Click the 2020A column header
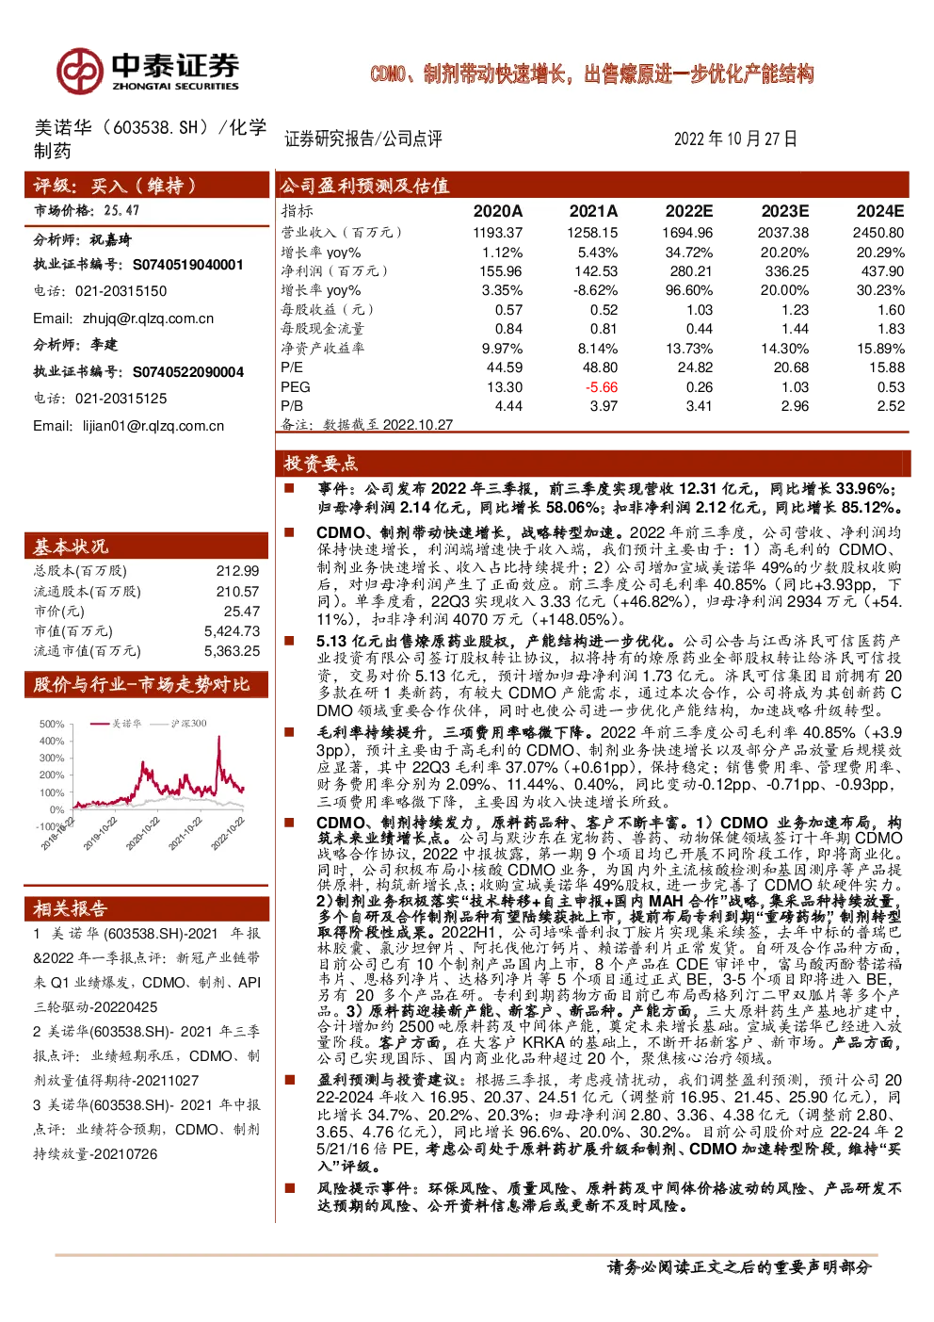 [x=497, y=211]
